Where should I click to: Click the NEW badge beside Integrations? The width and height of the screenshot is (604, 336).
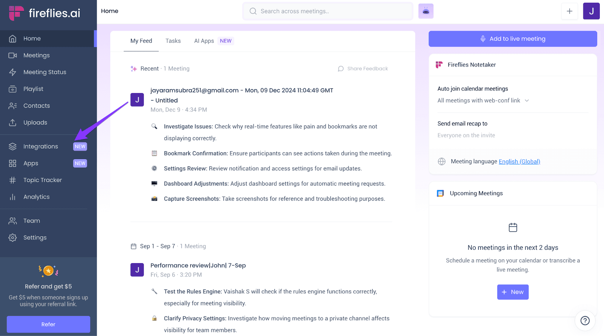80,147
